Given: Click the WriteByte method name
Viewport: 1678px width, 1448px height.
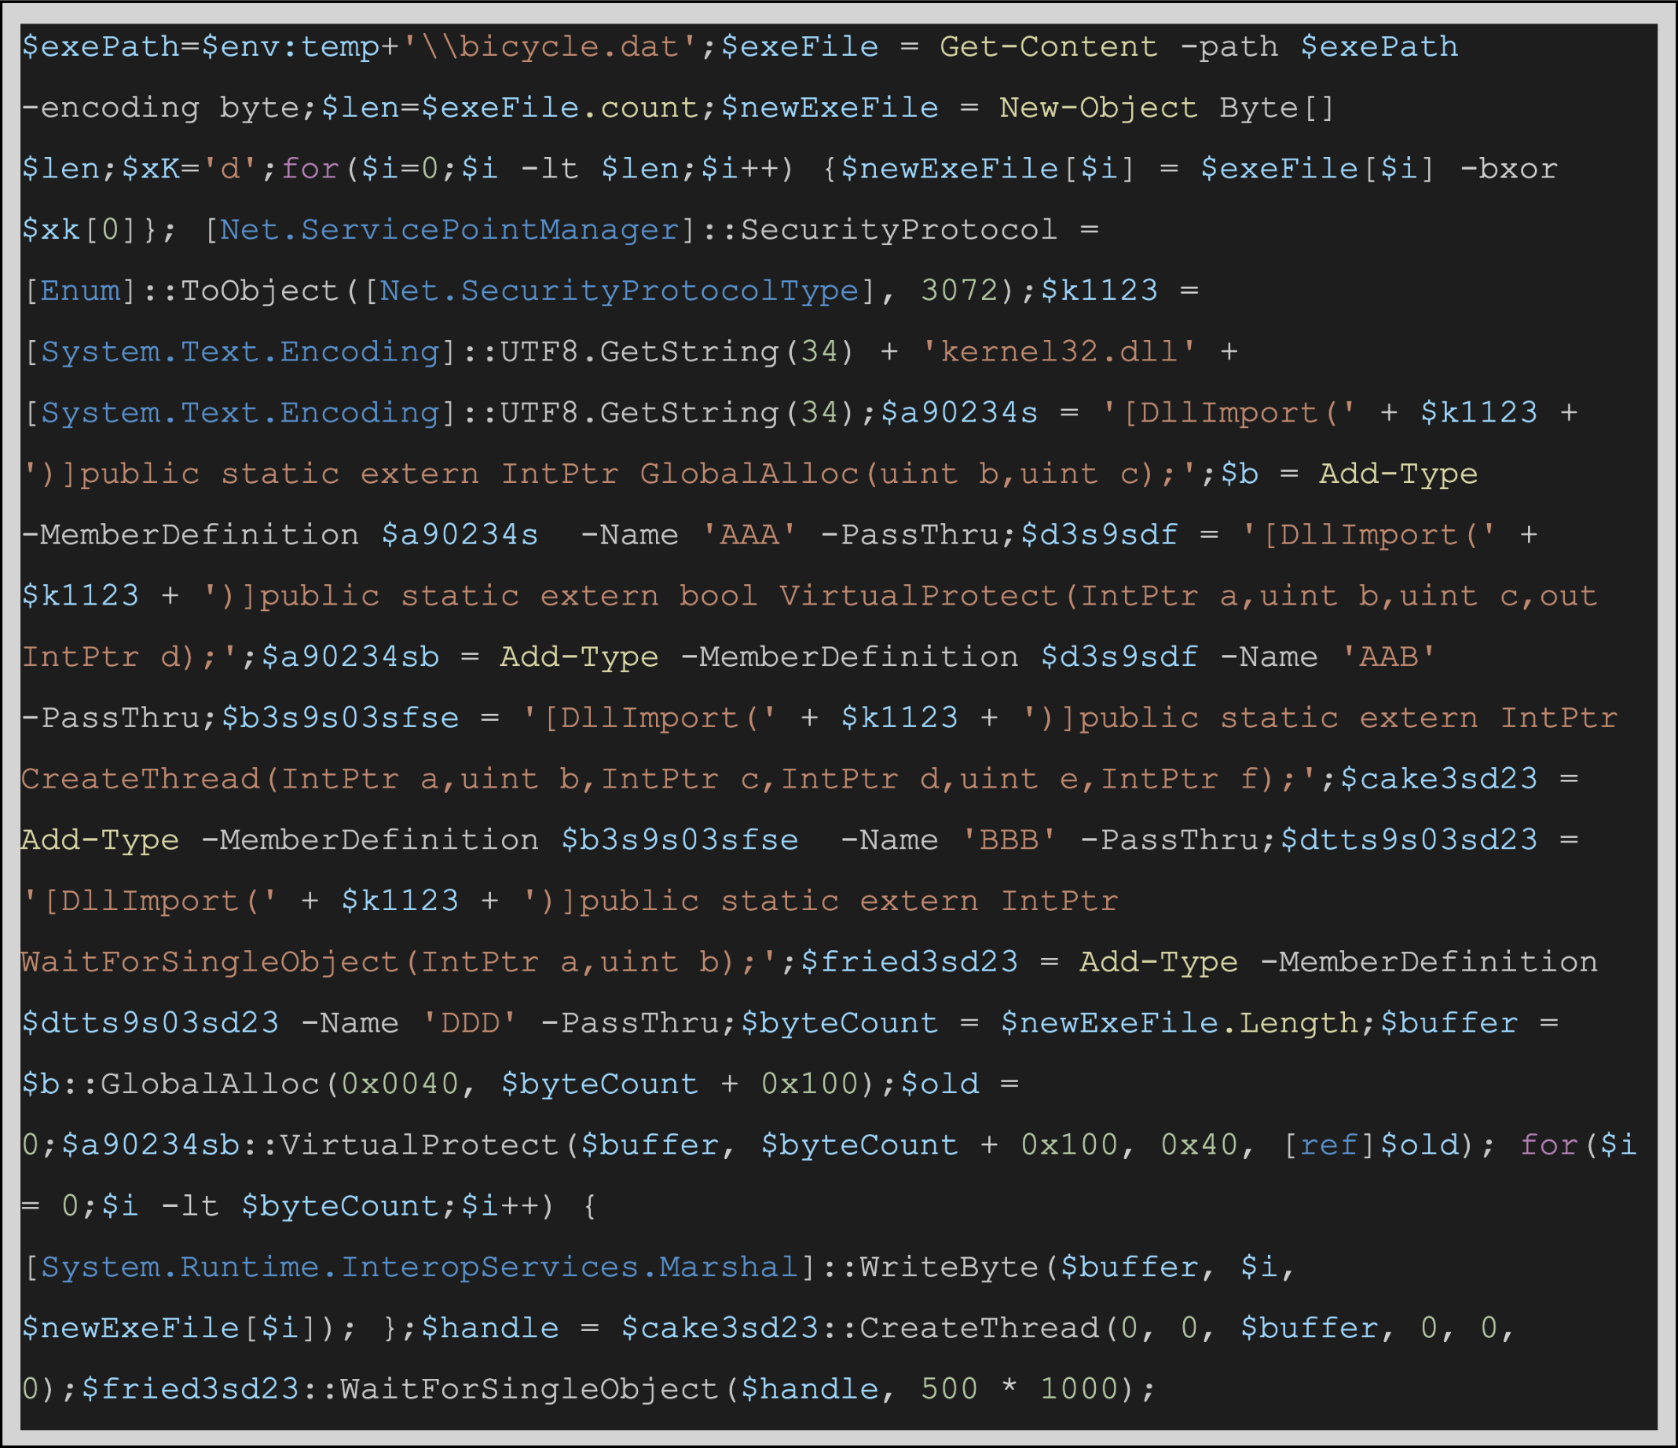Looking at the screenshot, I should coord(949,1267).
